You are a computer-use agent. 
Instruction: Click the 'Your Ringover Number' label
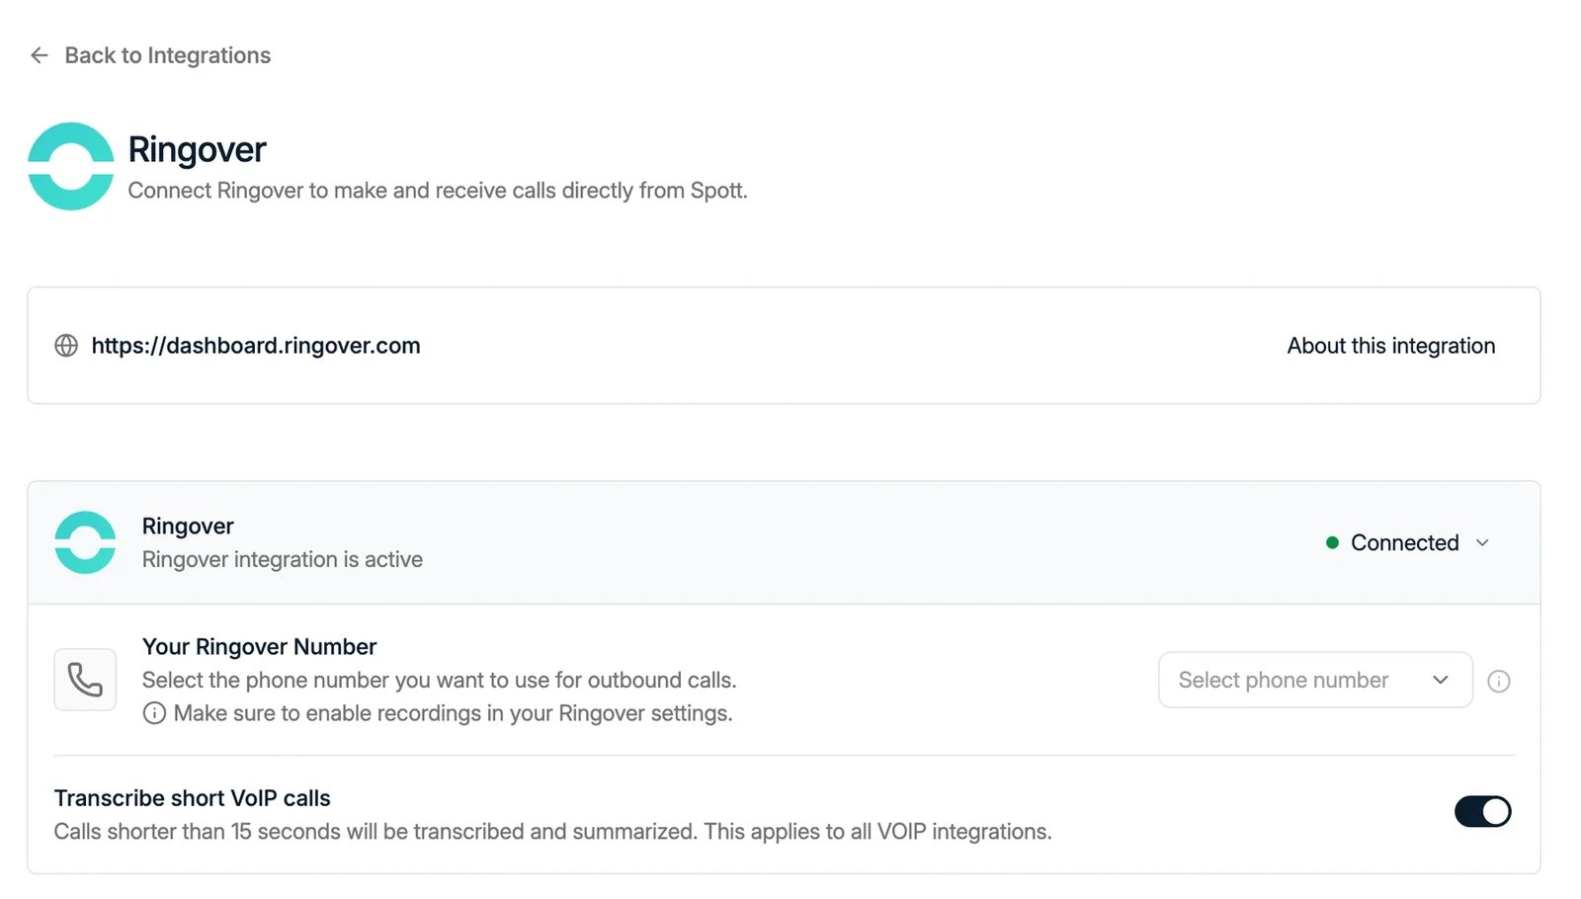259,646
